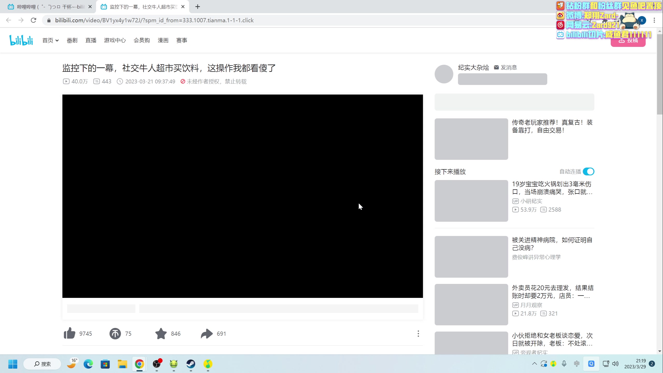
Task: Open the 19岁宝宝吃火锅 video thumbnail
Action: coord(471,201)
